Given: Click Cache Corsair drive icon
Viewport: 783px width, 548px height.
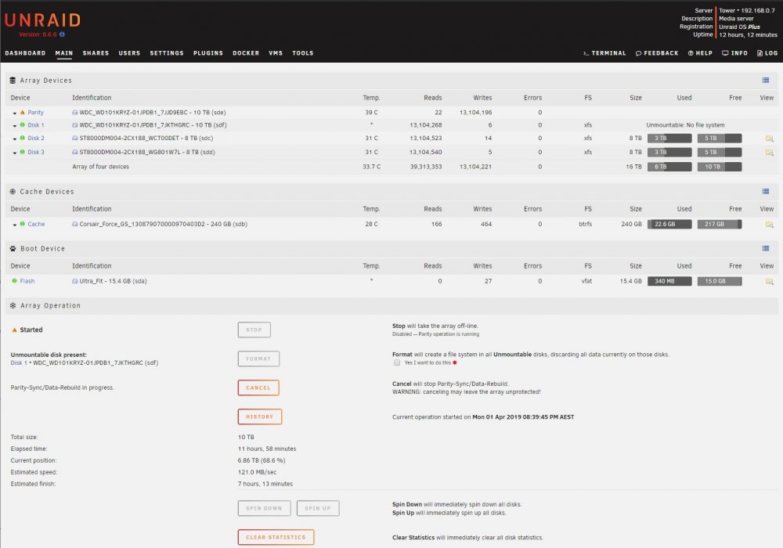Looking at the screenshot, I should tap(75, 224).
